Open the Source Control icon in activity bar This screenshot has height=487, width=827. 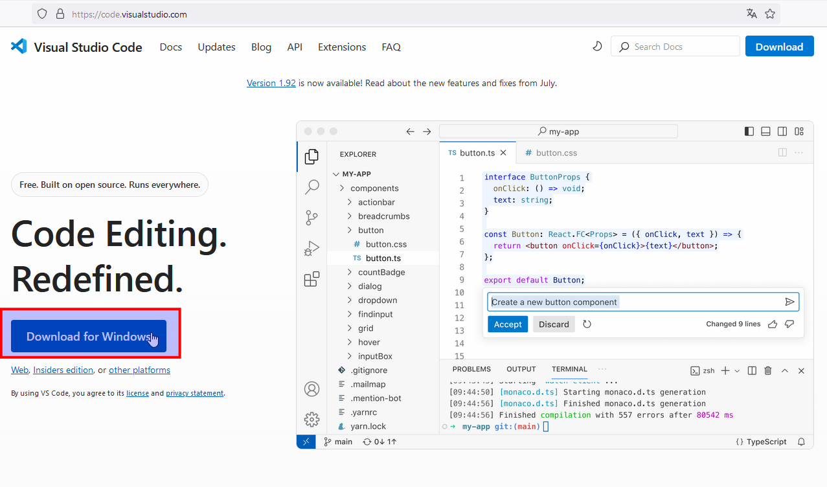pos(312,218)
